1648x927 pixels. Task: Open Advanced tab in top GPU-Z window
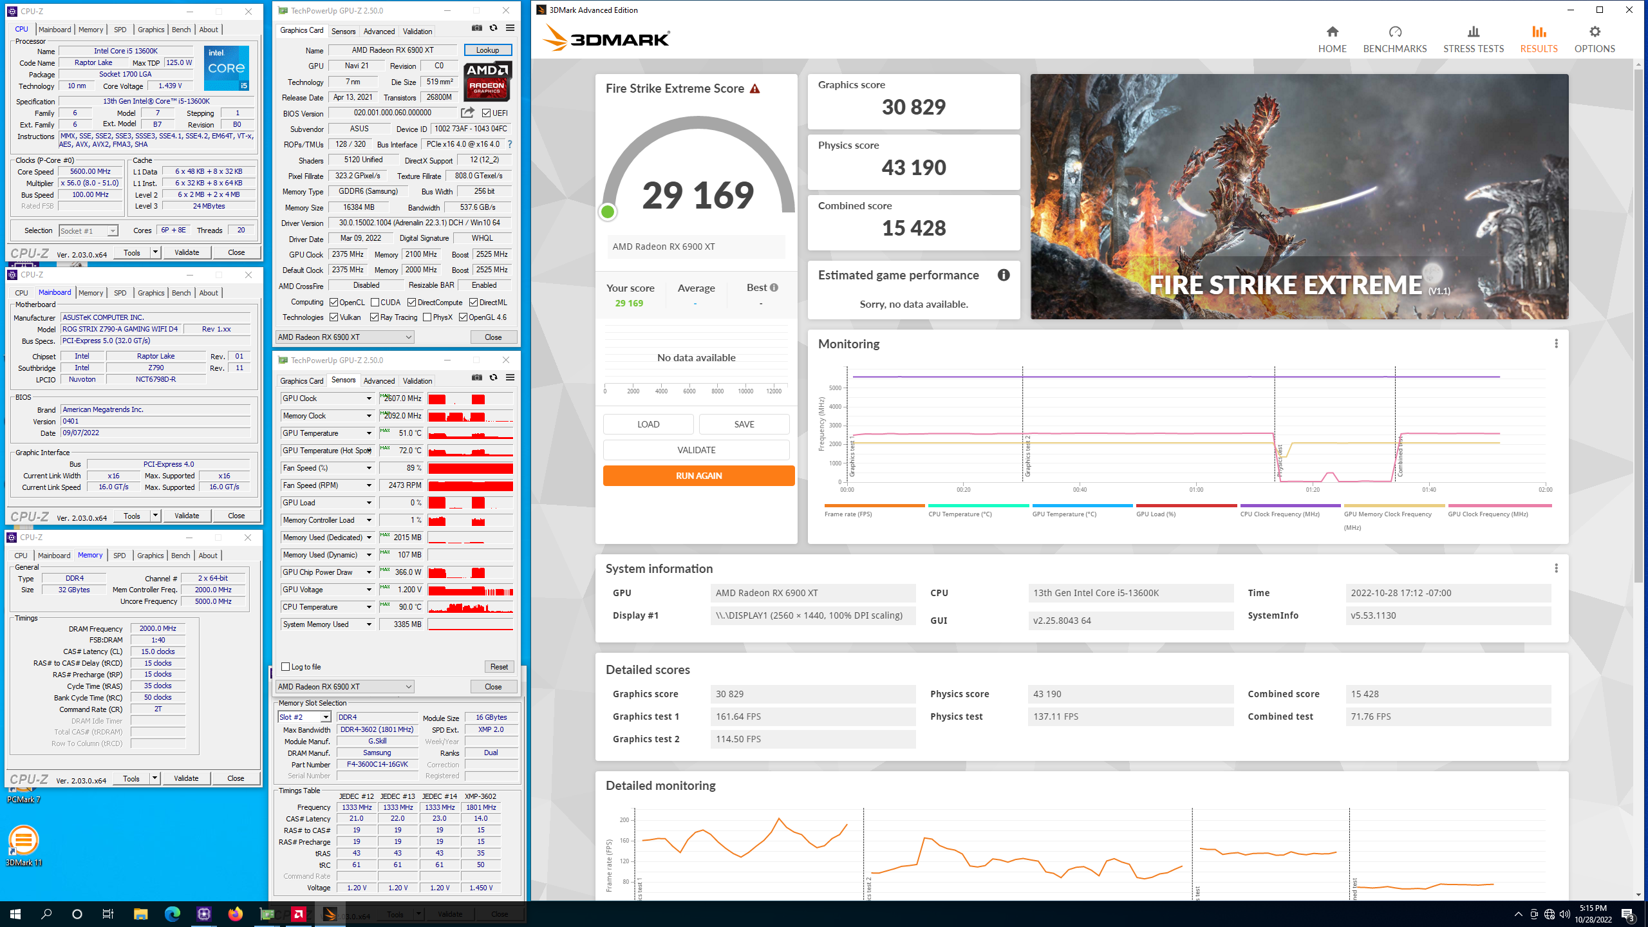pos(379,32)
